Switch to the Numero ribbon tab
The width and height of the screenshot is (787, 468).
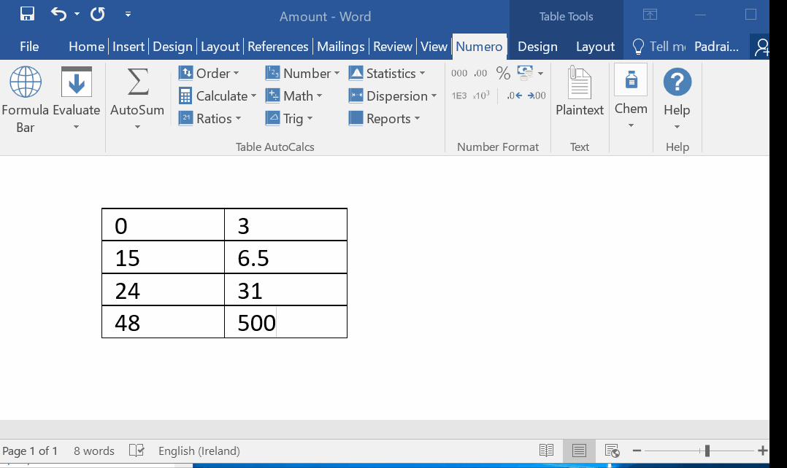pos(479,46)
